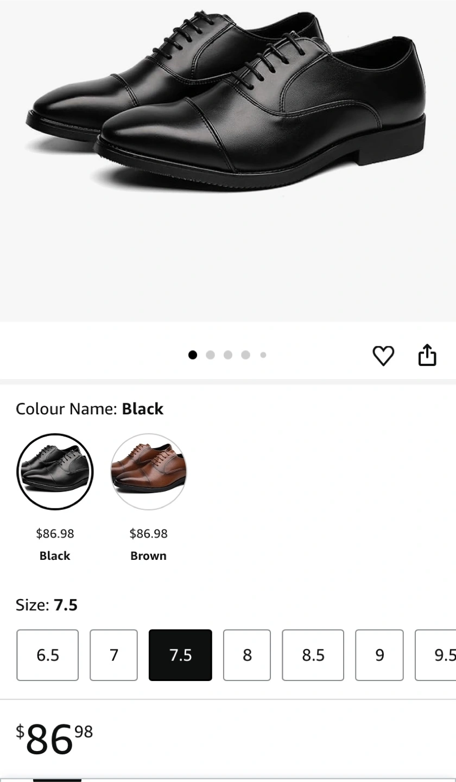Select the highlighted size 7.5 button
Viewport: 456px width, 782px height.
180,655
